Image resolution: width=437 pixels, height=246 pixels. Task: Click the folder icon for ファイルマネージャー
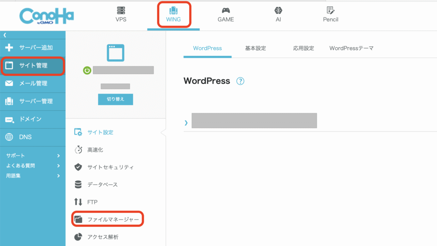79,219
